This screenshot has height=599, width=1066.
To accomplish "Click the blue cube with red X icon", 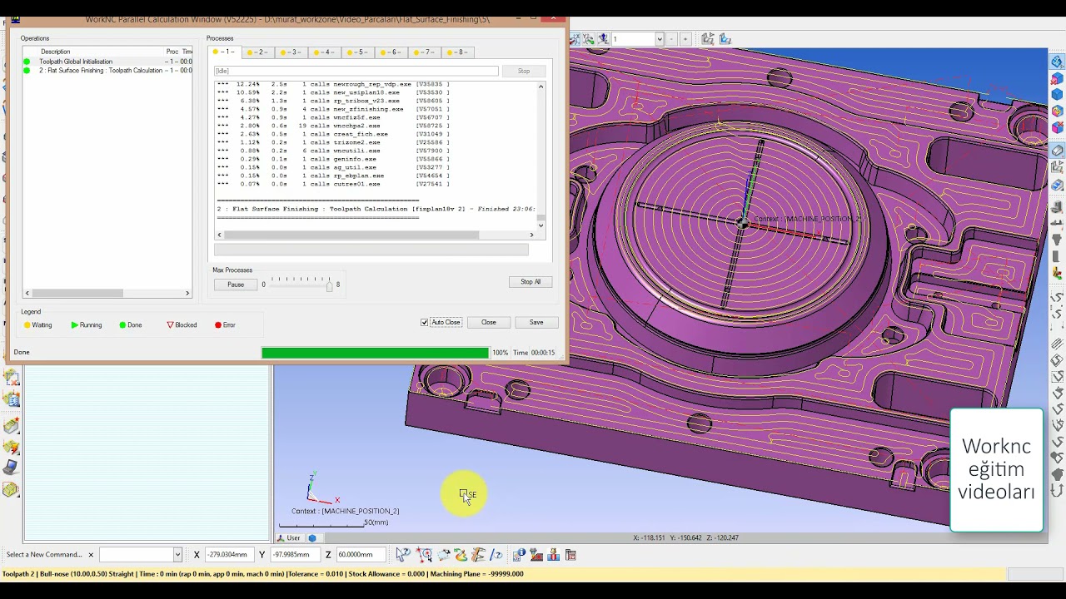I will tap(1057, 78).
